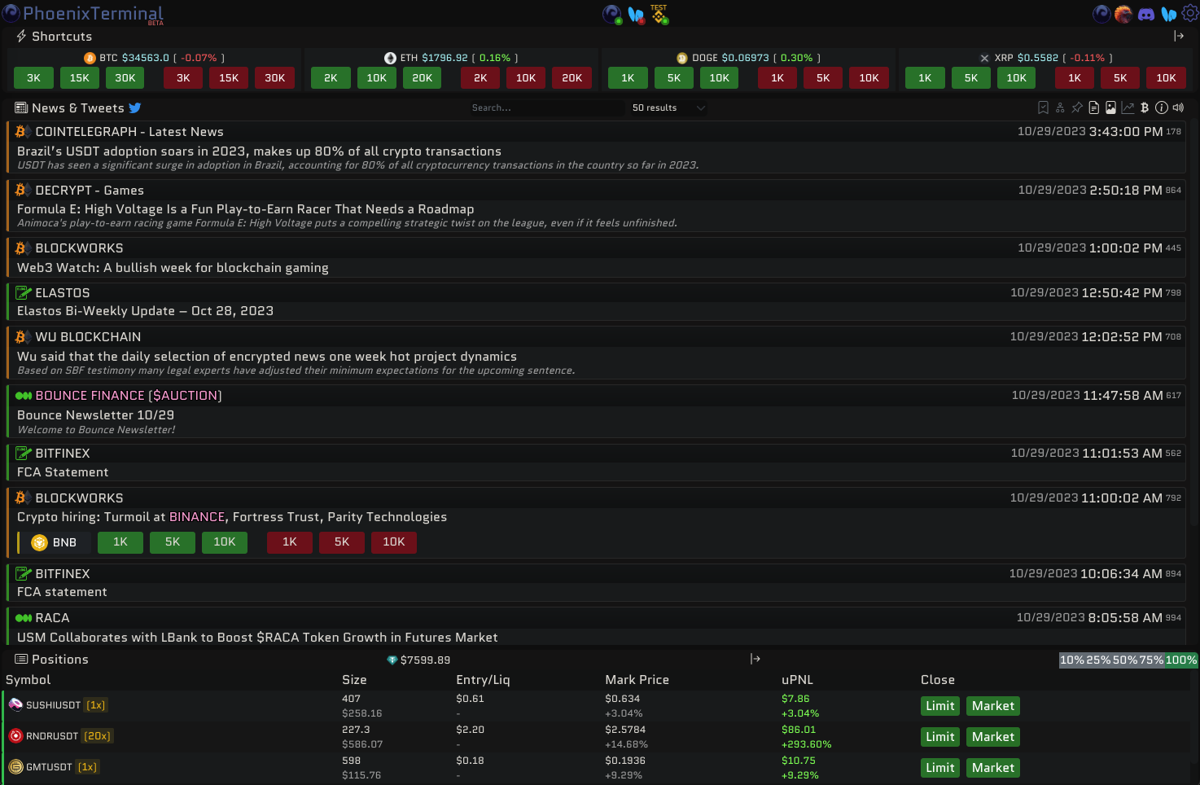1200x785 pixels.
Task: Click the PhoenixTerminal logo at top left
Action: click(x=83, y=14)
